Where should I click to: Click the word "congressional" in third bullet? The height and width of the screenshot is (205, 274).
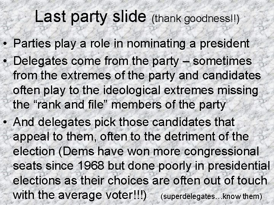(x=221, y=152)
